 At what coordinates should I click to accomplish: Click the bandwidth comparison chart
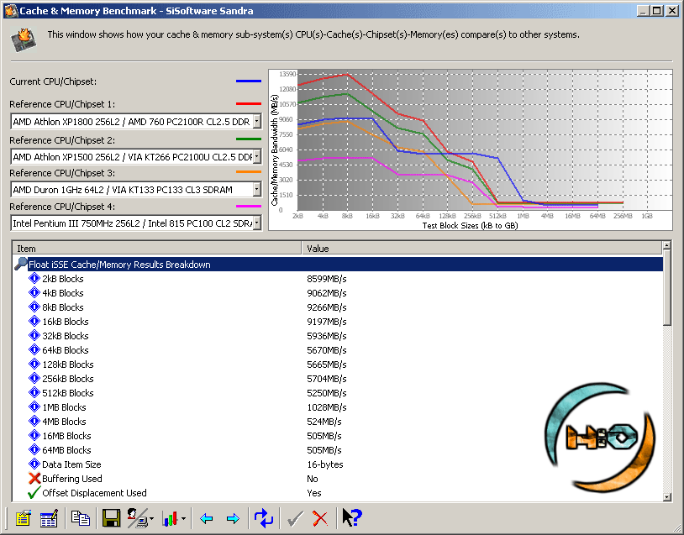[471, 149]
